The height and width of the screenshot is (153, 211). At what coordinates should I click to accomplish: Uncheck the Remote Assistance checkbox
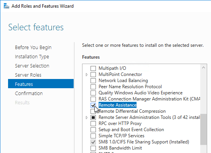coord(93,105)
